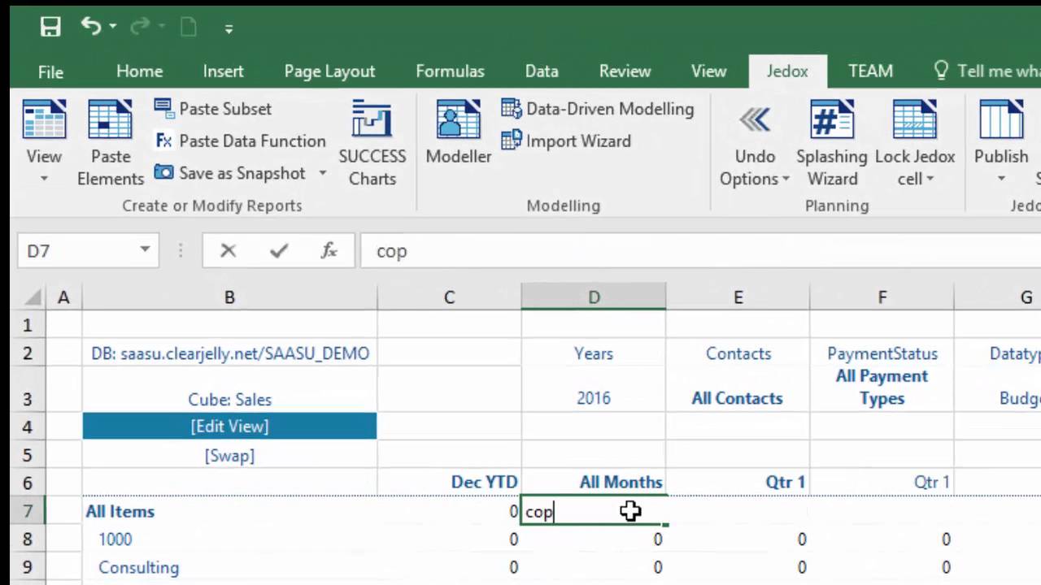The width and height of the screenshot is (1041, 585).
Task: Click the [Edit View] cell link
Action: pyautogui.click(x=229, y=427)
